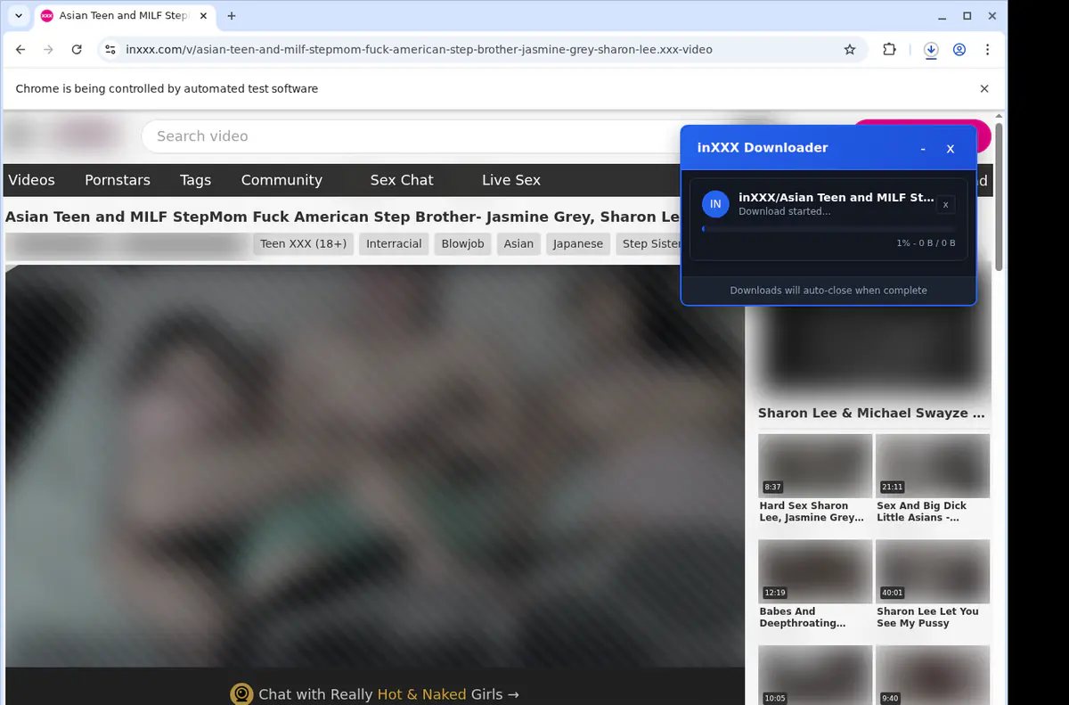Open the thumbnail with 21:11 duration
Viewport: 1069px width, 705px height.
click(x=933, y=465)
